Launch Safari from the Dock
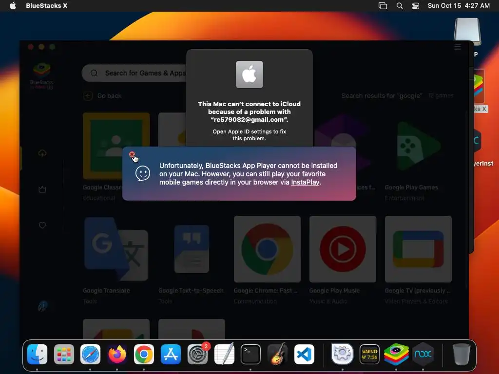Viewport: 499px width, 374px height. click(x=90, y=355)
